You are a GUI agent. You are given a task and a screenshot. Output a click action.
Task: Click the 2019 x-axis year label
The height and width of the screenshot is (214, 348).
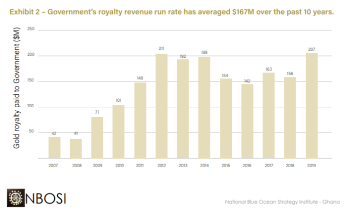(311, 164)
